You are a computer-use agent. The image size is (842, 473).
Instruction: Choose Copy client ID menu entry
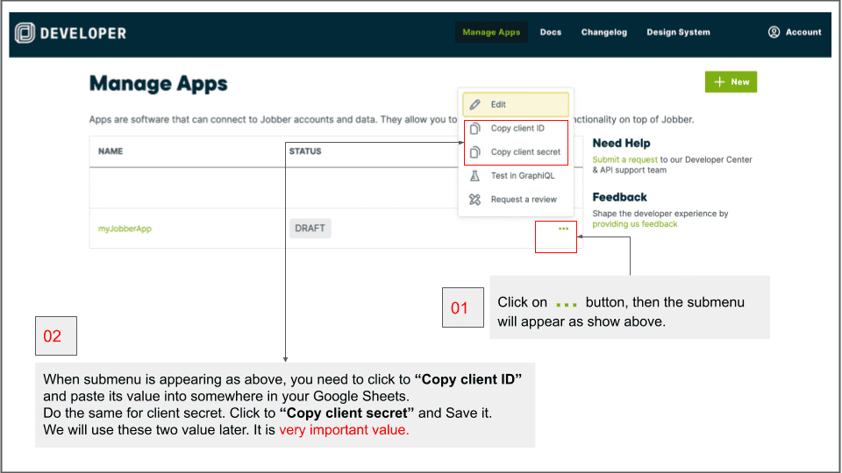point(517,129)
